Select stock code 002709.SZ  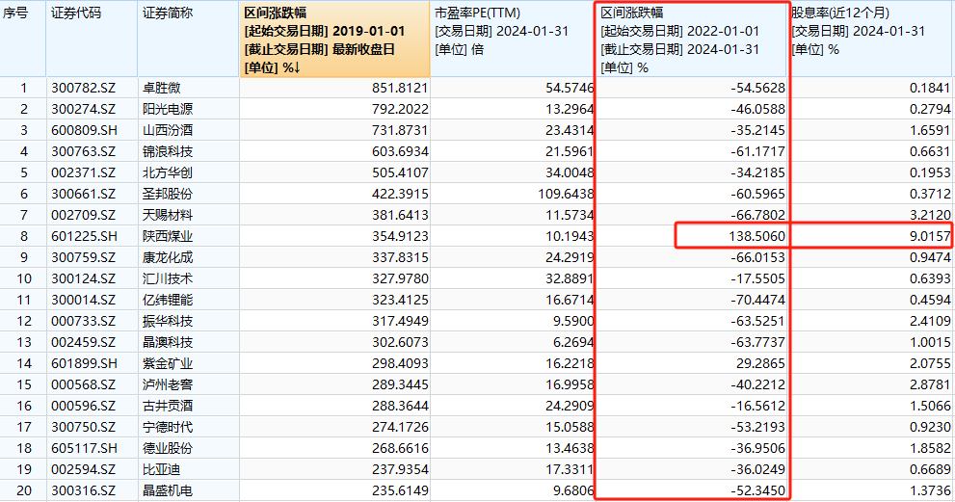(84, 215)
